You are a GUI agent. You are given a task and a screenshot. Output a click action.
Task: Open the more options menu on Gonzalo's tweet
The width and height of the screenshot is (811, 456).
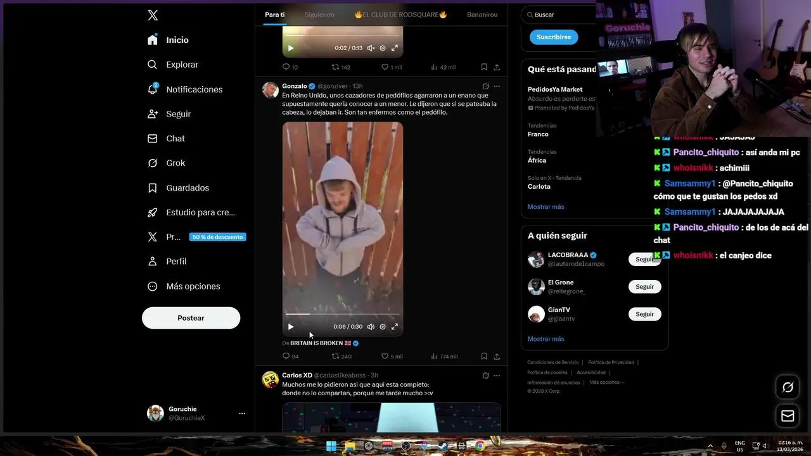pyautogui.click(x=497, y=86)
